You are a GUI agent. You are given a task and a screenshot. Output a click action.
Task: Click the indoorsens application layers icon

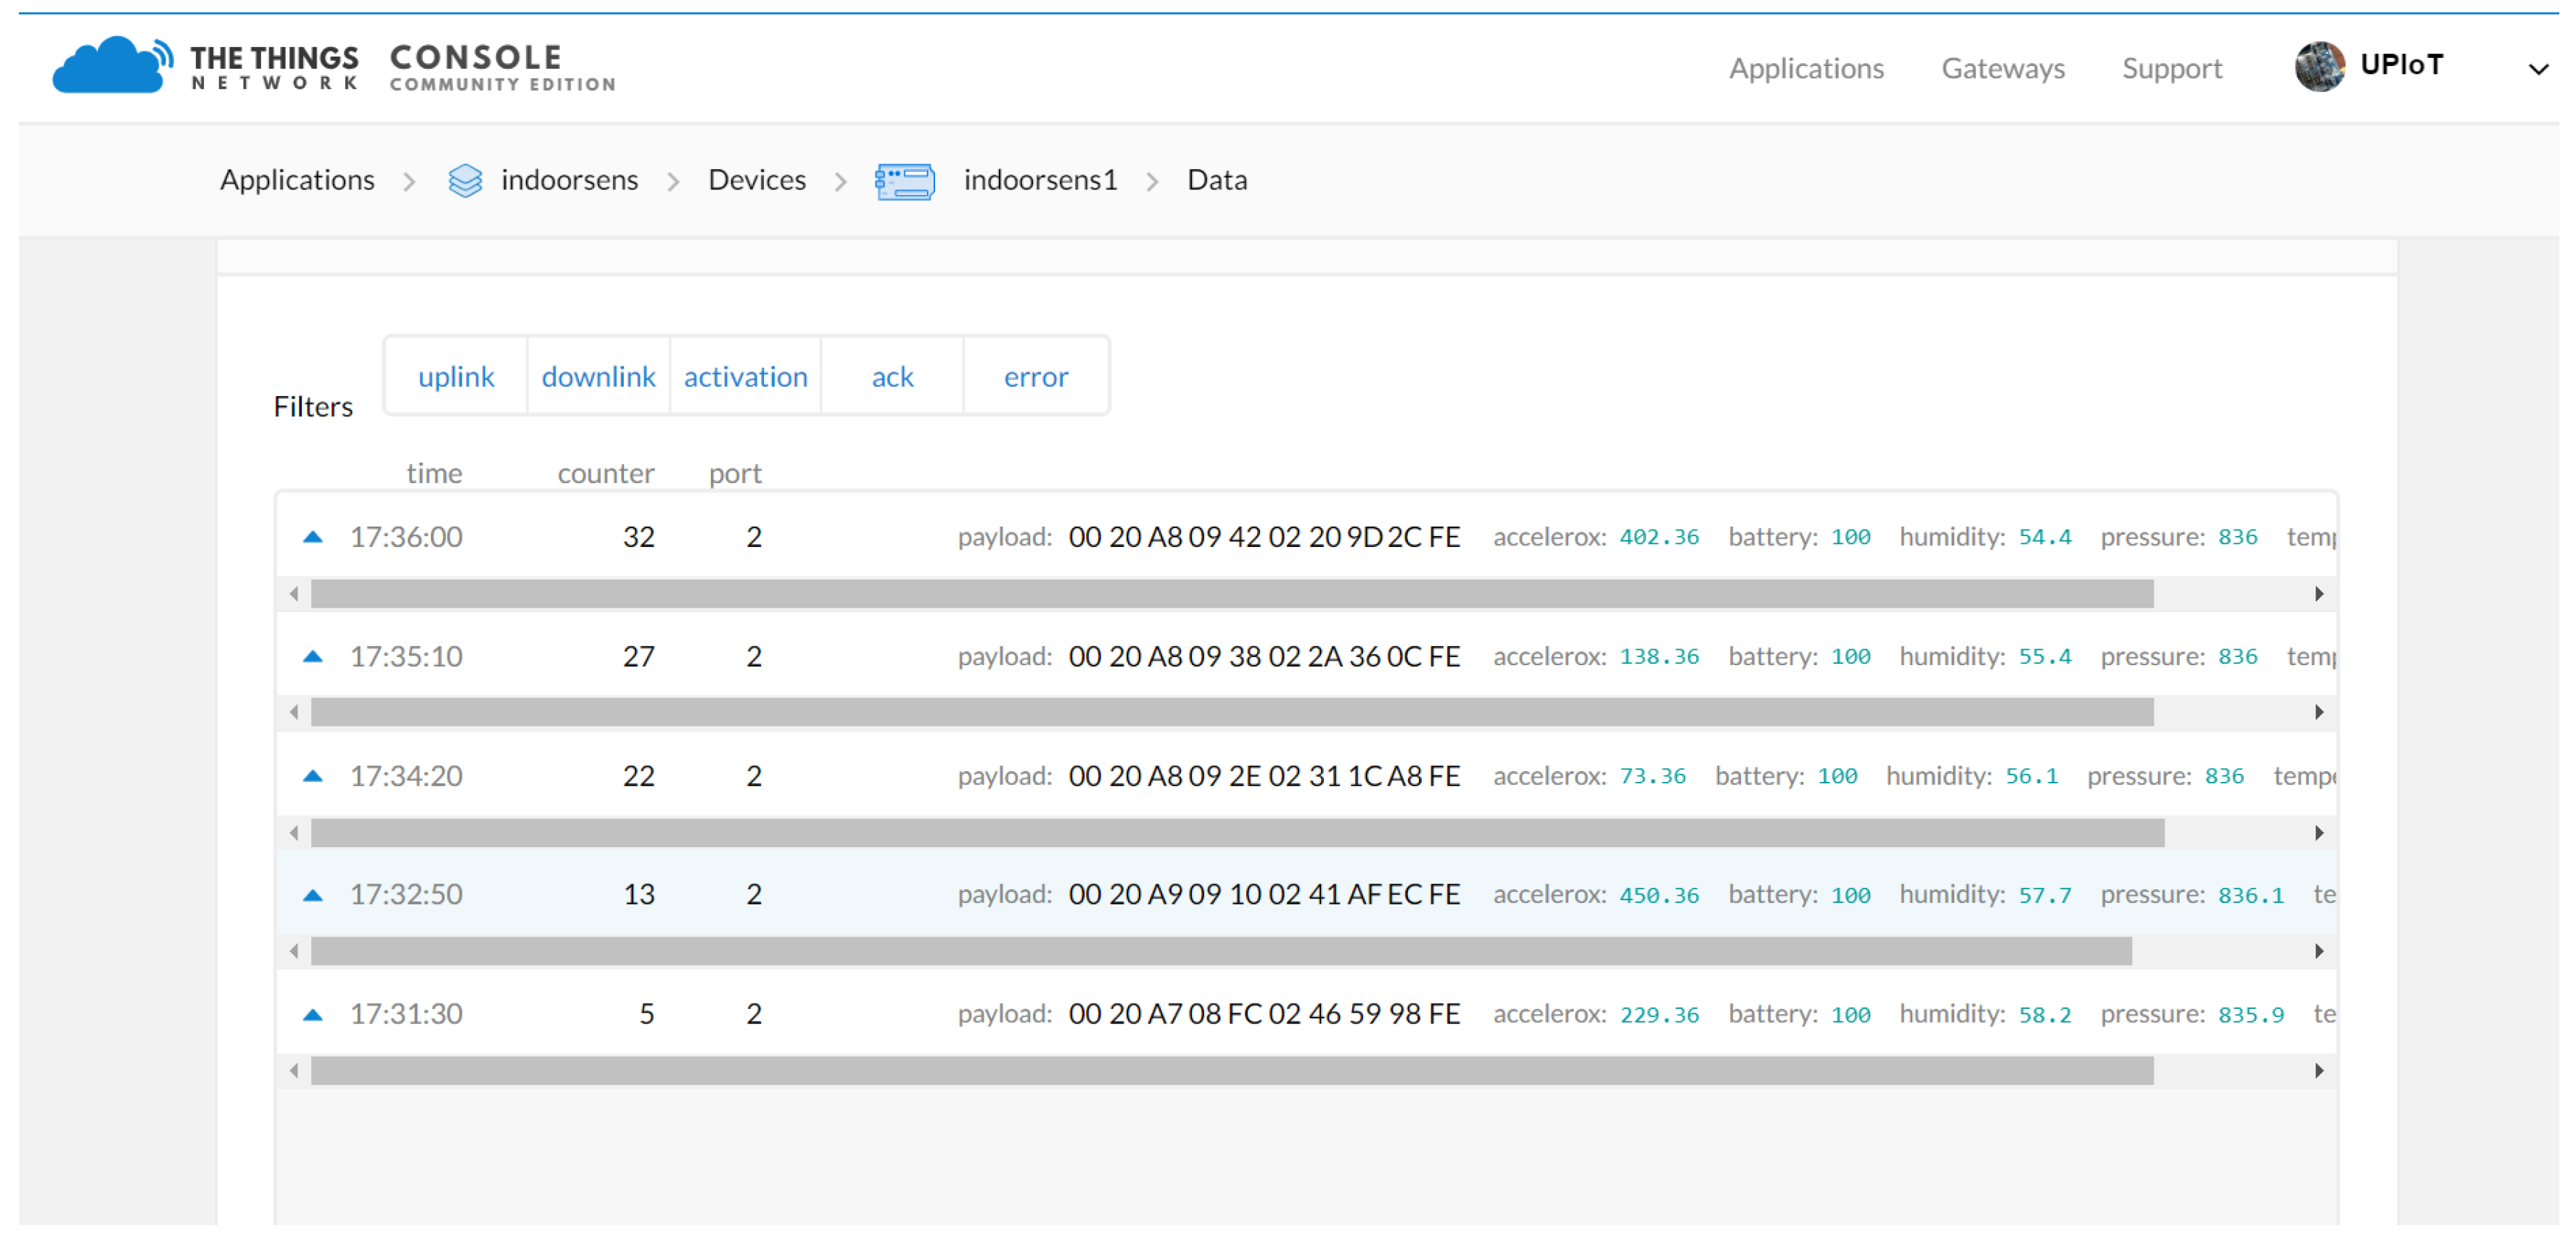[x=465, y=181]
